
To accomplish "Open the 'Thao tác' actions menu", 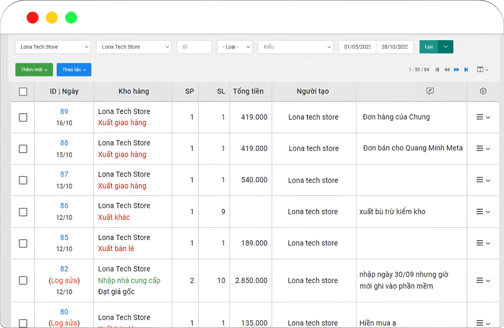I will (x=74, y=70).
